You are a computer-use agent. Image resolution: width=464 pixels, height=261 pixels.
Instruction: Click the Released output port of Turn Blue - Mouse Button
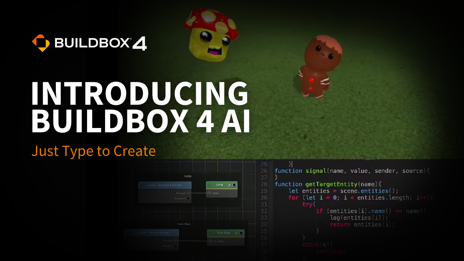[x=176, y=246]
